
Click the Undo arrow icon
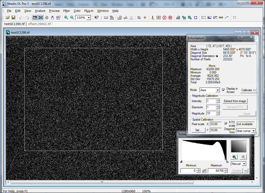[21, 17]
